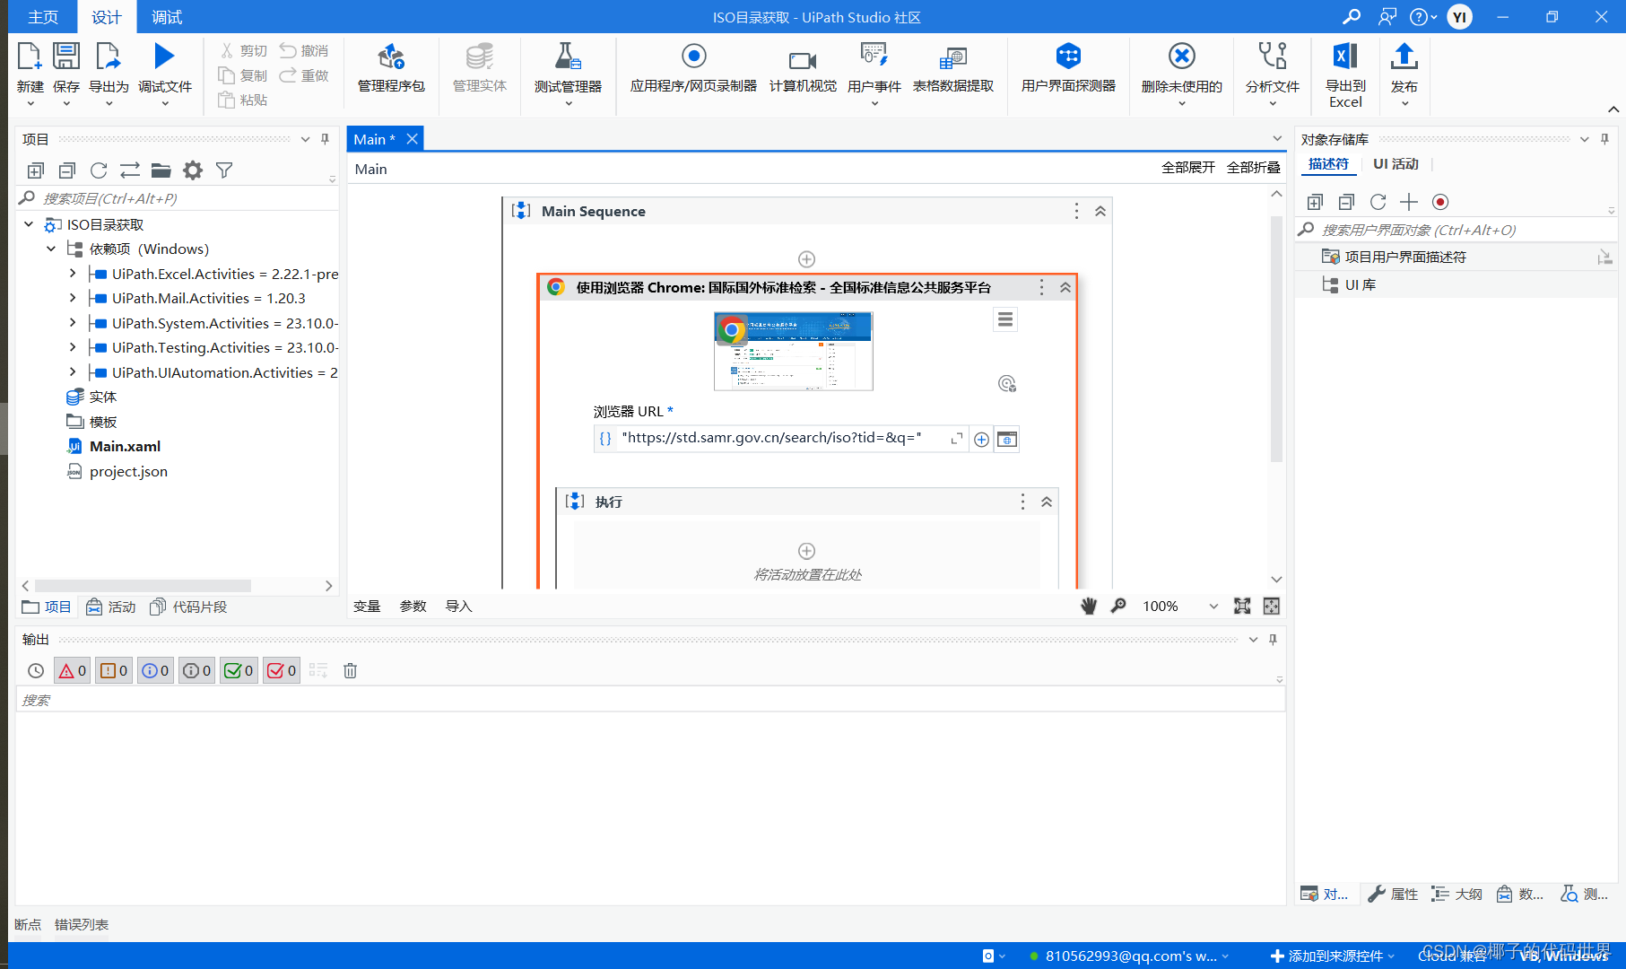This screenshot has width=1626, height=969.
Task: Switch to 主页 (Home) ribbon tab
Action: click(x=43, y=17)
